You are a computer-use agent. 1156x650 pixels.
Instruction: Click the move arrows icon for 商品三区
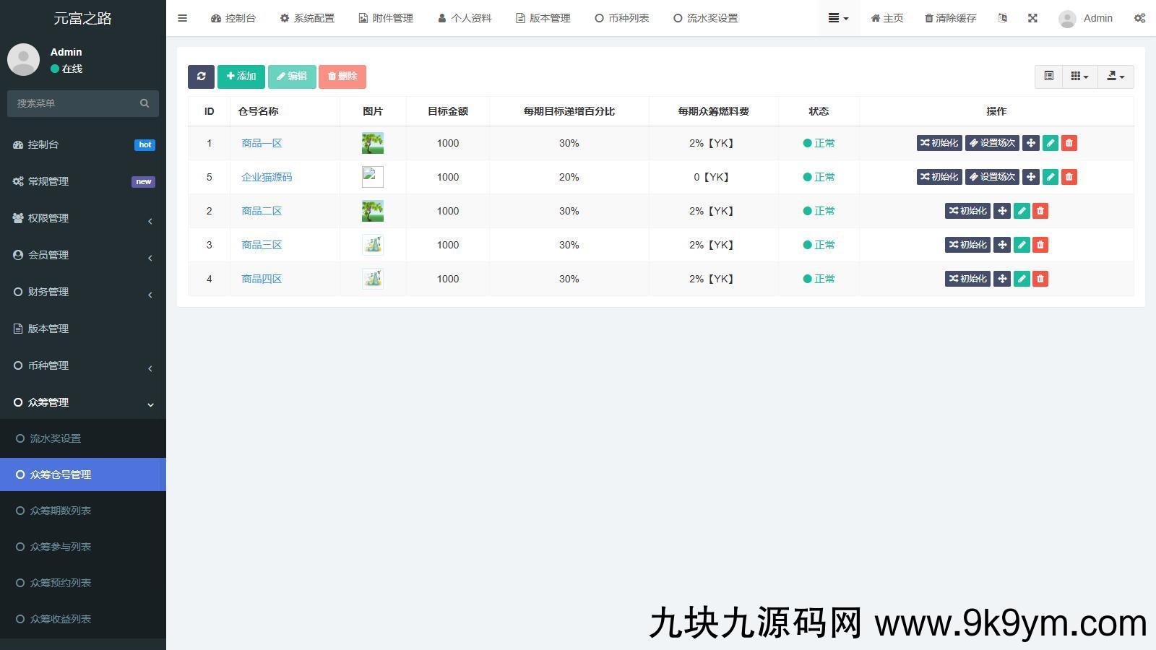pos(1001,244)
